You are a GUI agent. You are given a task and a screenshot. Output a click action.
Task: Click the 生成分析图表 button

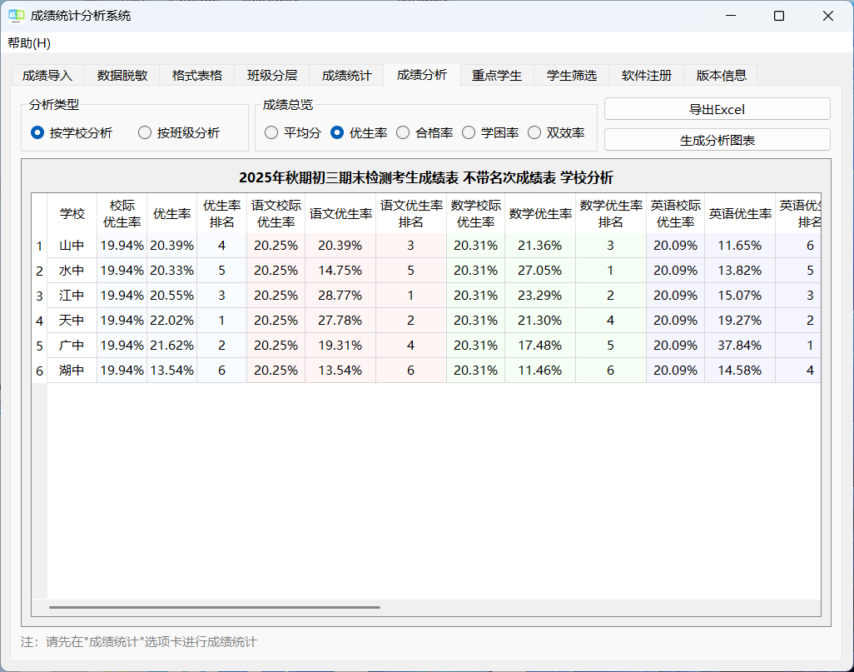coord(717,138)
